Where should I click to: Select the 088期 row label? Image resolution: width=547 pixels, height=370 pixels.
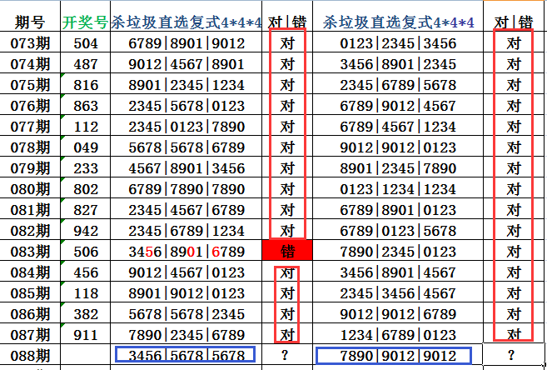coord(31,355)
